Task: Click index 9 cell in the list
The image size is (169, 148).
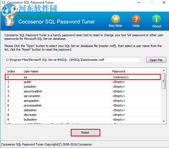Action: (x=8, y=120)
